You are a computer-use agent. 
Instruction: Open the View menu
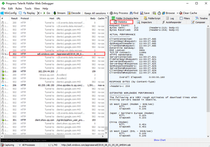pos(37,8)
